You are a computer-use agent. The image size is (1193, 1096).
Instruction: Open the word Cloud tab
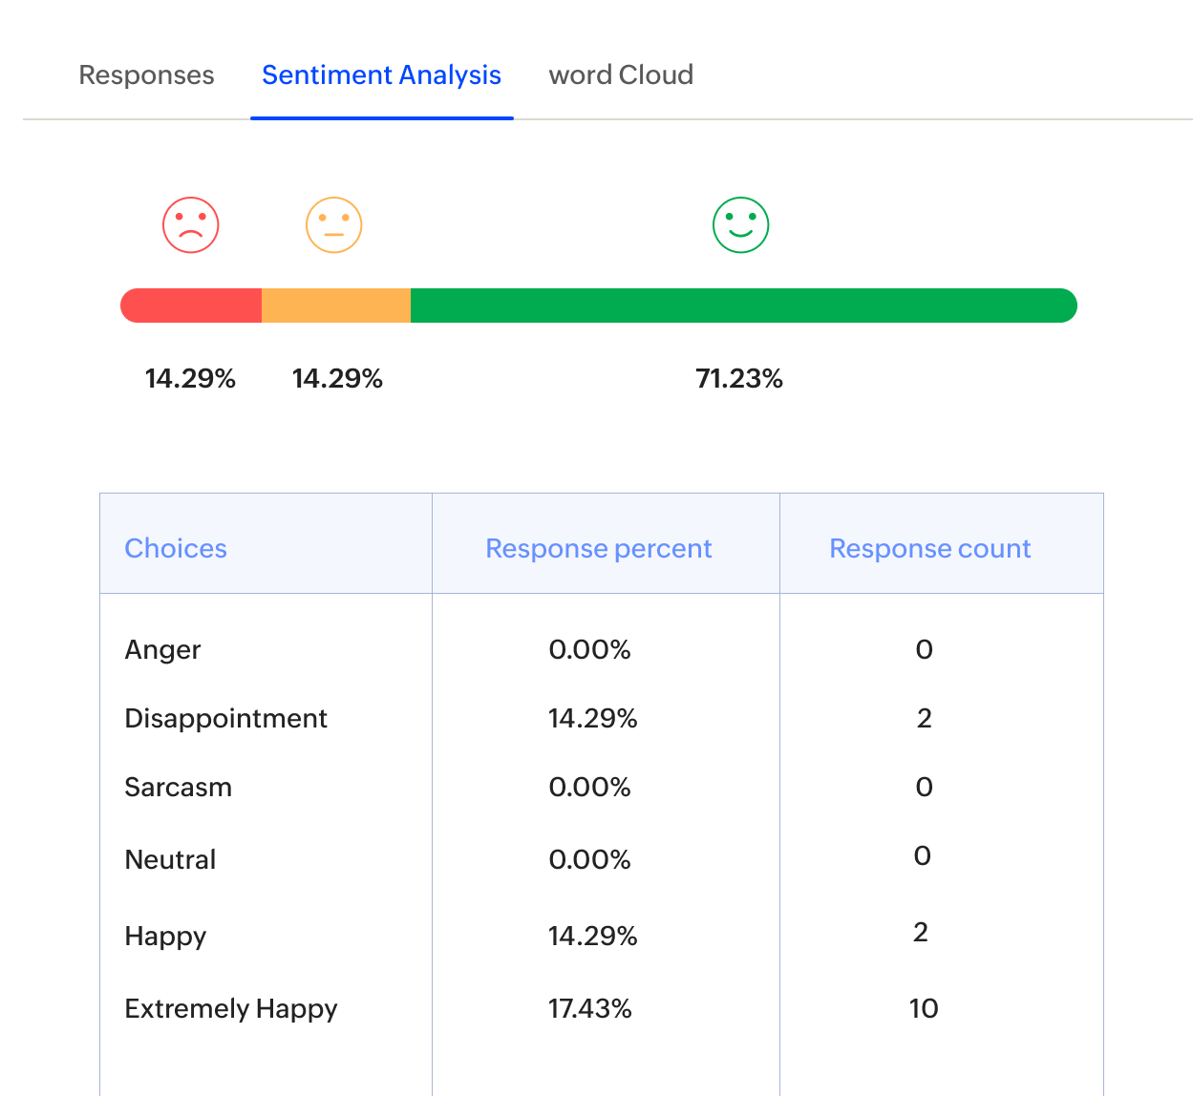(621, 74)
